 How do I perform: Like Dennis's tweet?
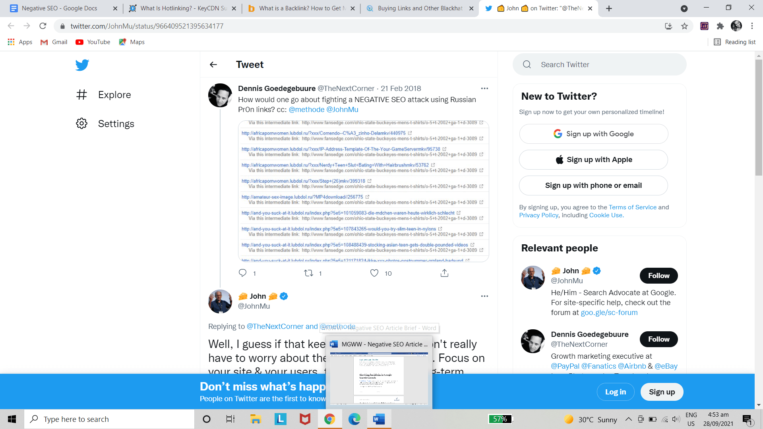coord(374,273)
